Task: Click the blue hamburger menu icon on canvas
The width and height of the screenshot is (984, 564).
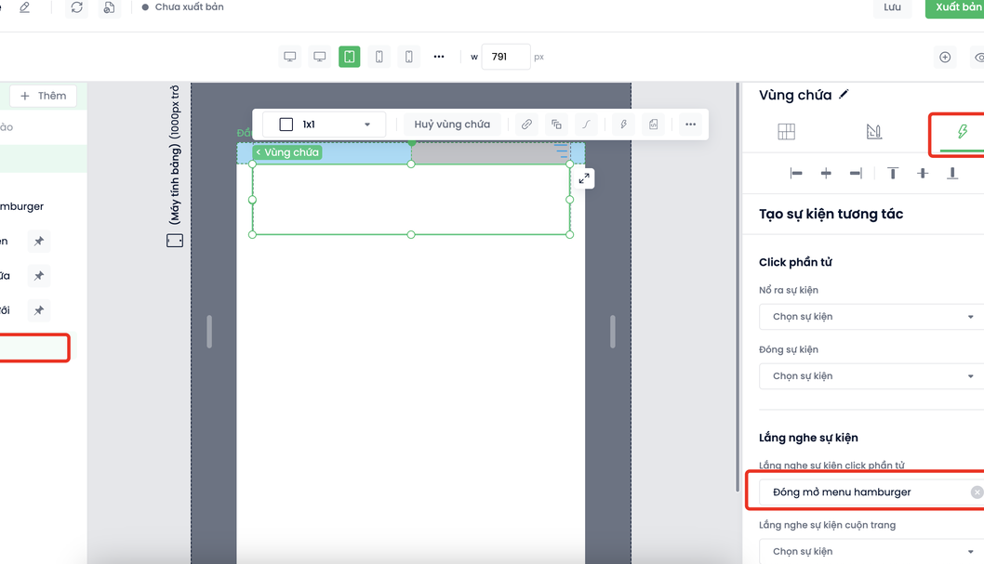Action: pos(562,151)
